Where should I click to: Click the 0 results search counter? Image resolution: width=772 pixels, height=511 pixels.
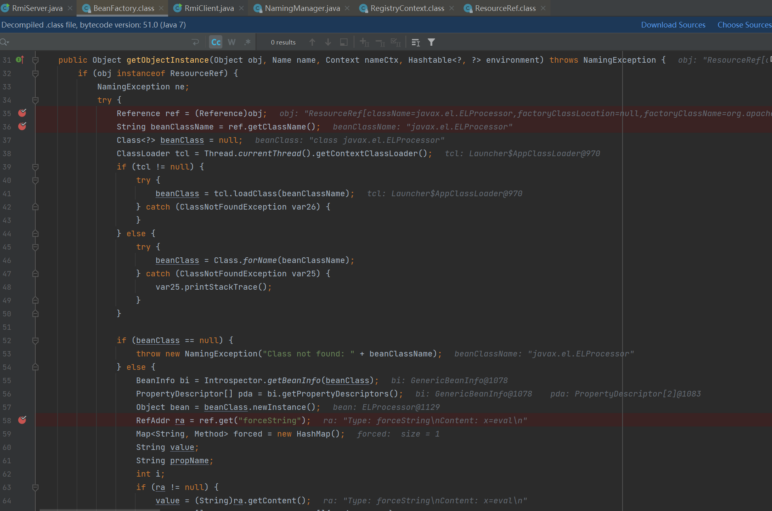pos(283,42)
